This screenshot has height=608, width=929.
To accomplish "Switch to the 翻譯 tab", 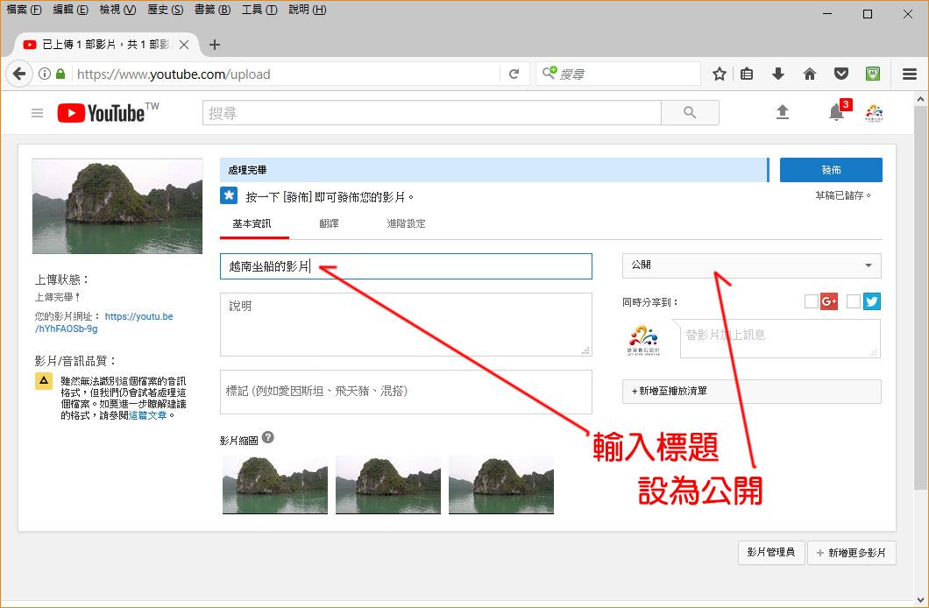I will pyautogui.click(x=330, y=224).
